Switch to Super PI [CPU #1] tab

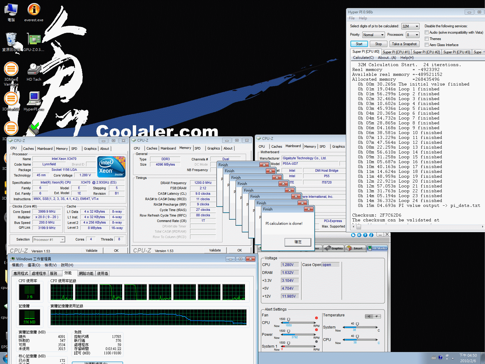click(x=396, y=52)
